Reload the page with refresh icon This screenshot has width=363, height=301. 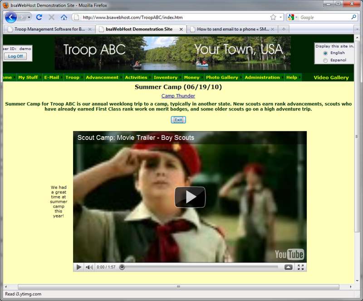39,17
